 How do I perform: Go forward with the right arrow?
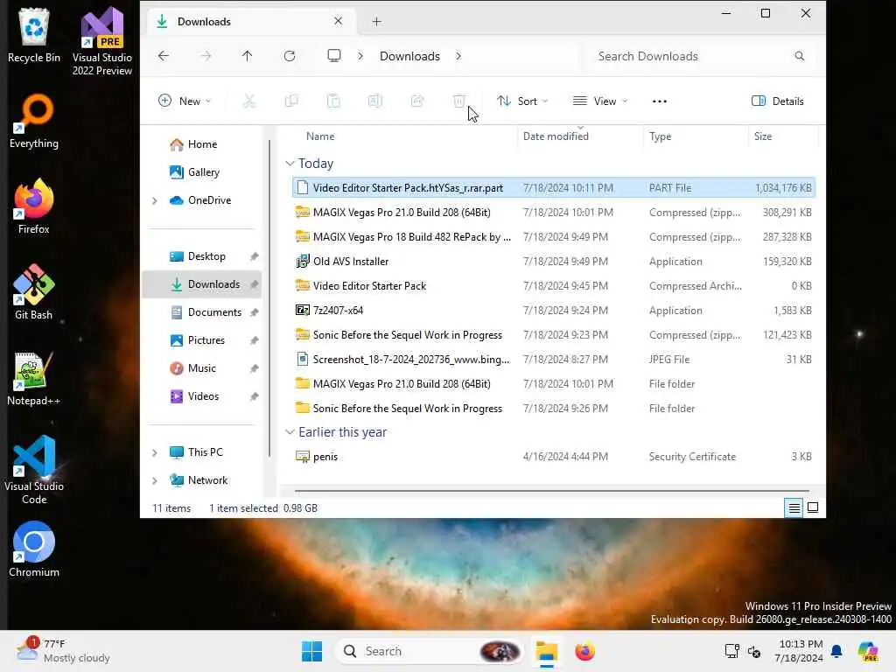[x=206, y=56]
